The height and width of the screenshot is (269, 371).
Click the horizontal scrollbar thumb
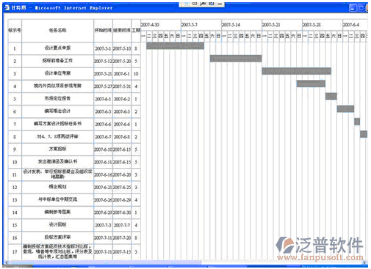click(x=105, y=262)
